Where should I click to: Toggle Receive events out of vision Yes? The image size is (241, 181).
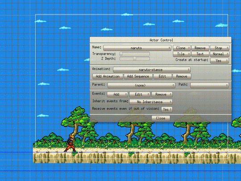[x=166, y=109]
